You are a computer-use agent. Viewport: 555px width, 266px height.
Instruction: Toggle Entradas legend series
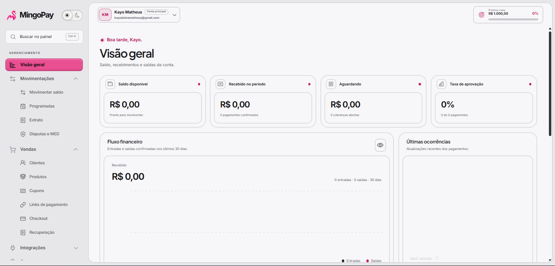click(x=351, y=261)
